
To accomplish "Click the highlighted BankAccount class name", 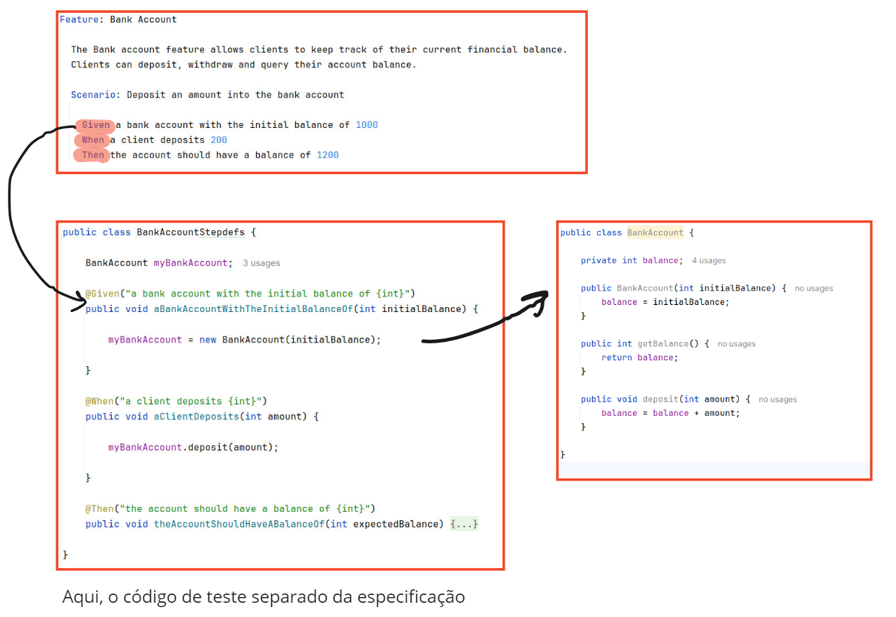I will coord(655,232).
